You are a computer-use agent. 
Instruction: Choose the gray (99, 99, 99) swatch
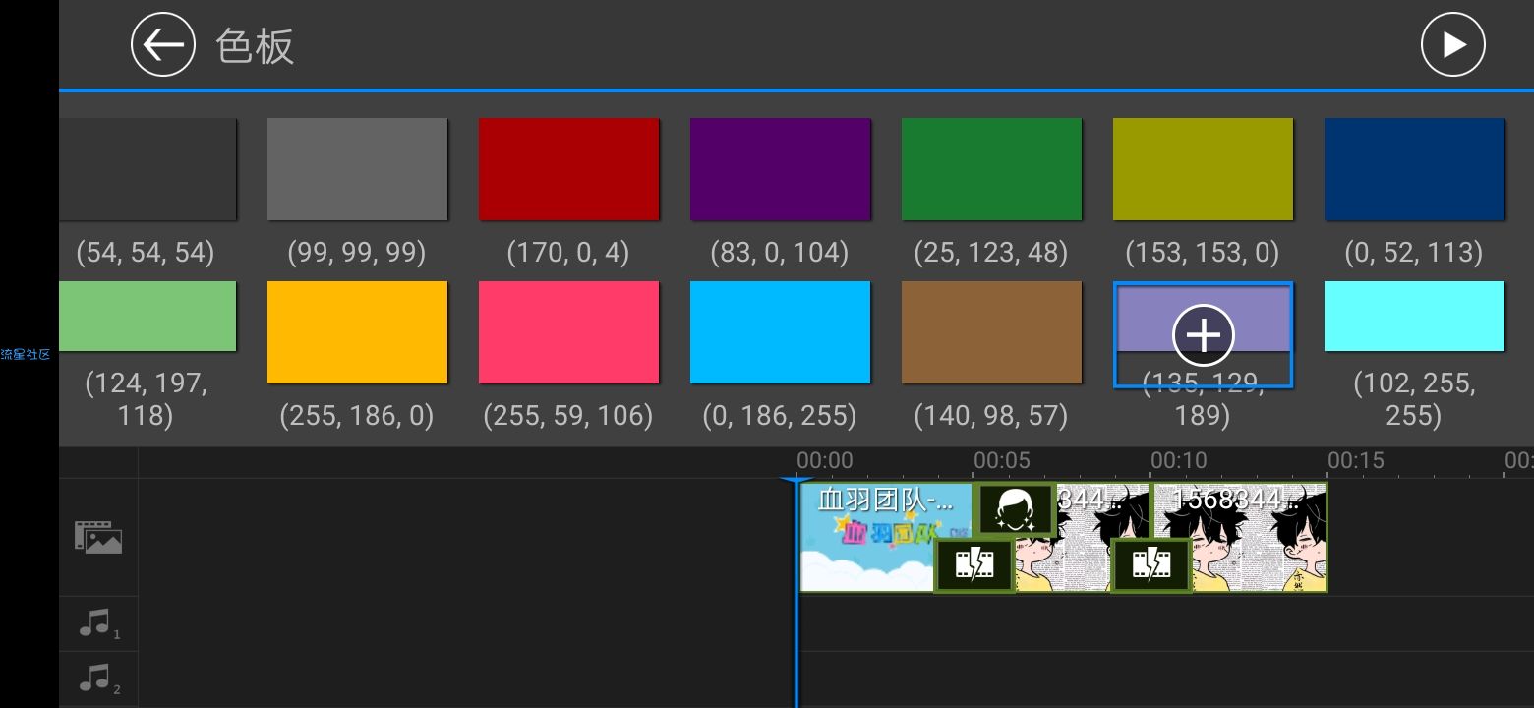(x=357, y=169)
